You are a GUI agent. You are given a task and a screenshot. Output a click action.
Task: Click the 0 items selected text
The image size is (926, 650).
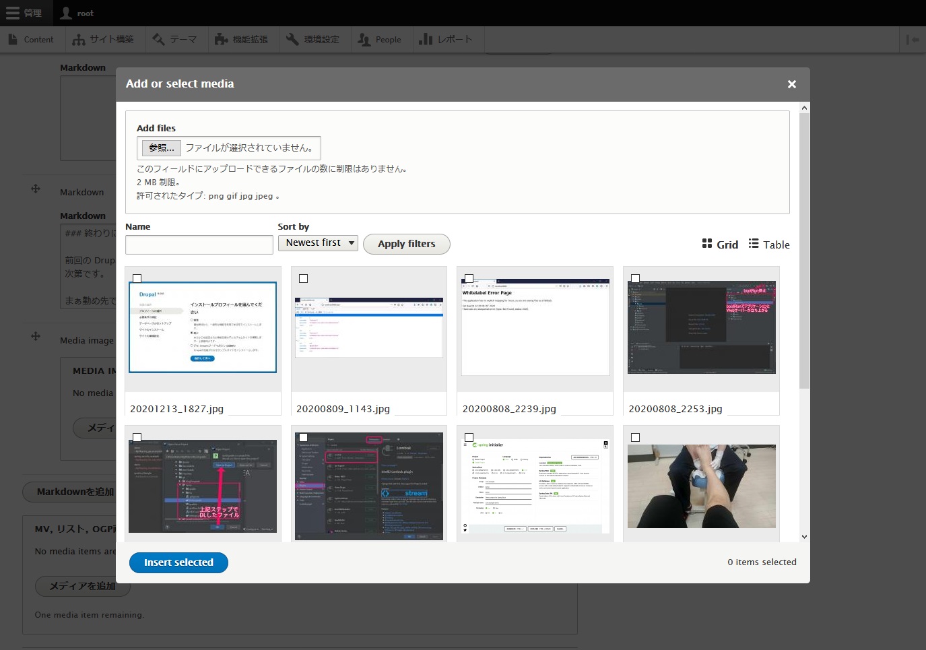pyautogui.click(x=762, y=562)
